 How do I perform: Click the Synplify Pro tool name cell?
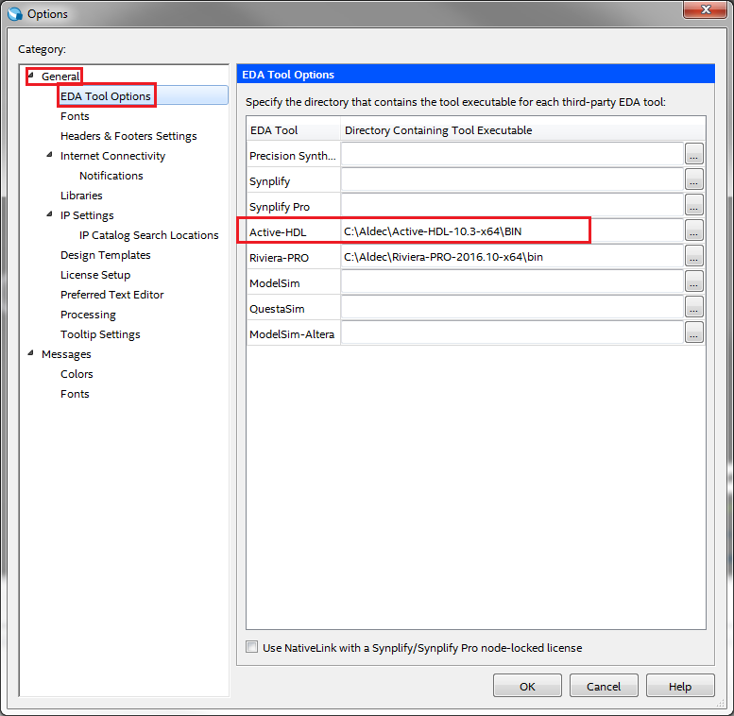(x=294, y=206)
